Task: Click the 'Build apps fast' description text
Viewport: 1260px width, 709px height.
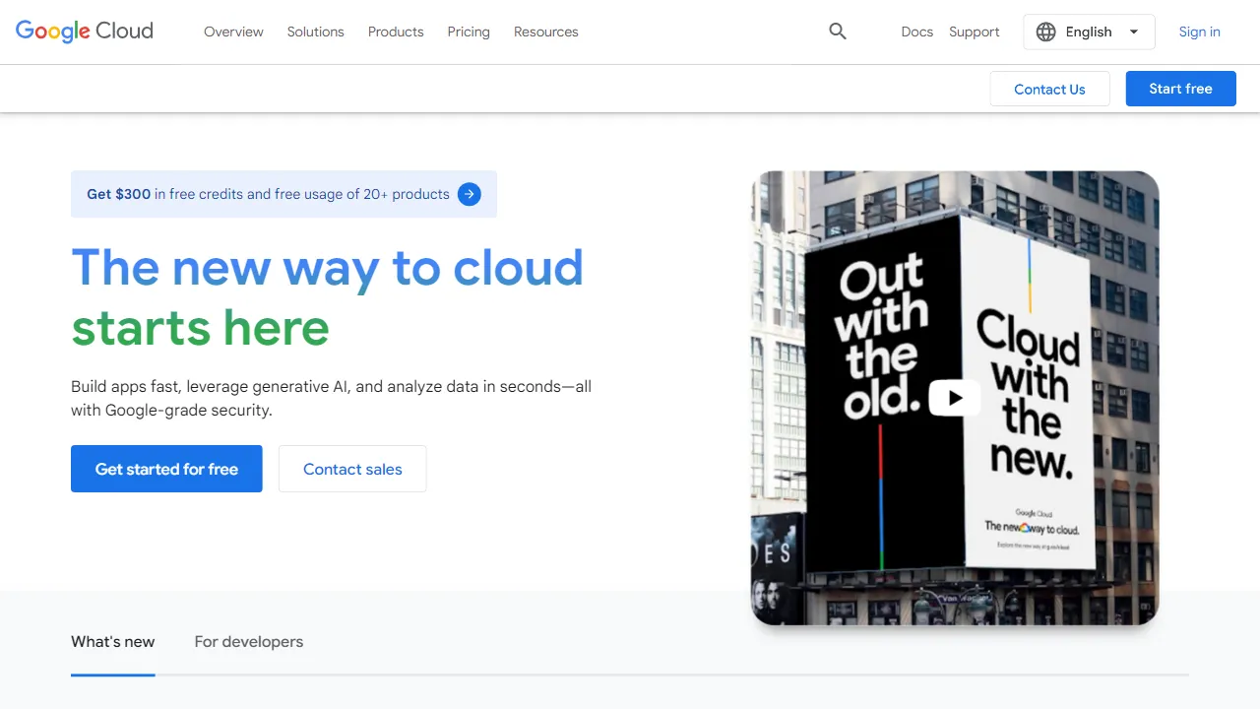Action: pyautogui.click(x=331, y=398)
